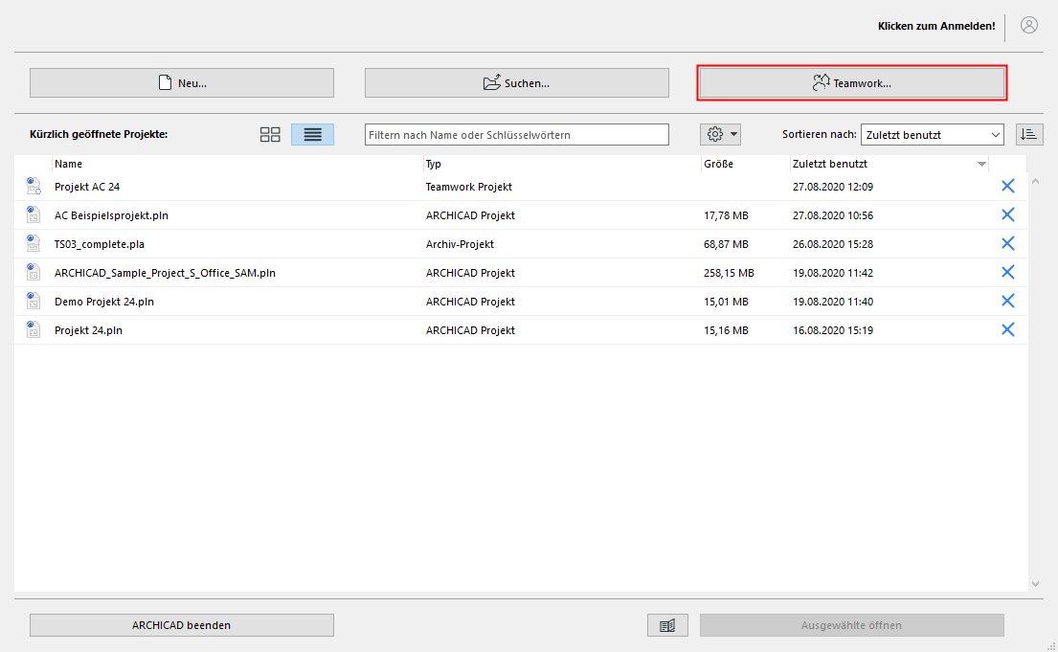
Task: Remove Demo Projekt 24.pln from recent list
Action: point(1007,301)
